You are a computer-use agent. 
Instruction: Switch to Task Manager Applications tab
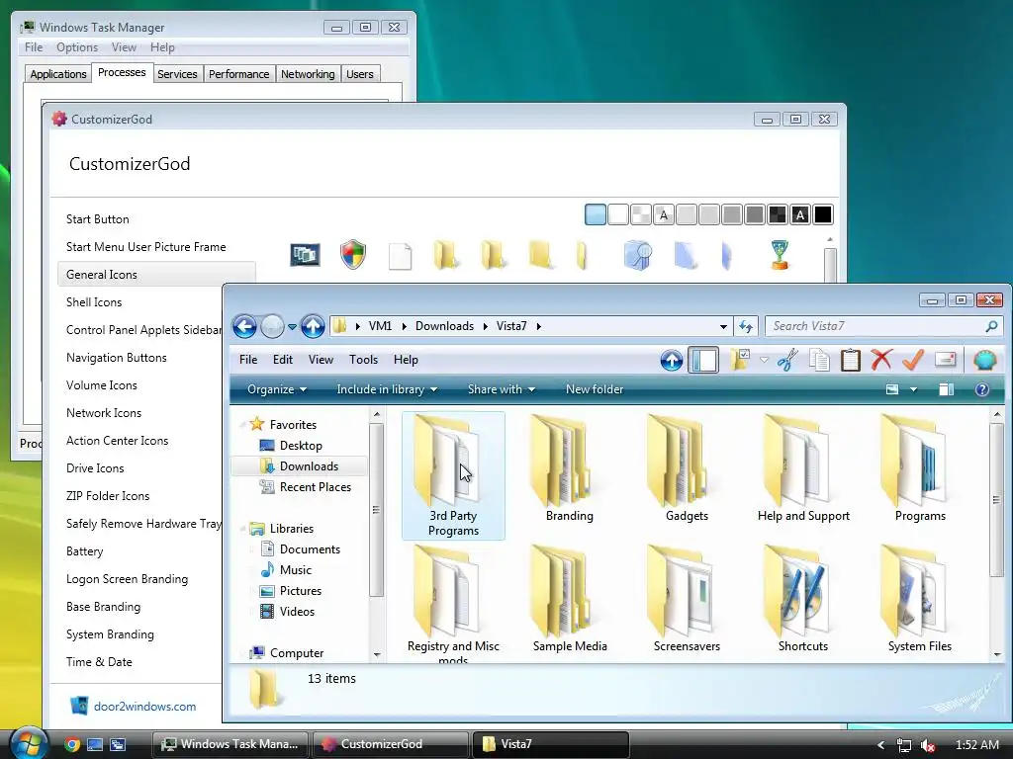58,74
